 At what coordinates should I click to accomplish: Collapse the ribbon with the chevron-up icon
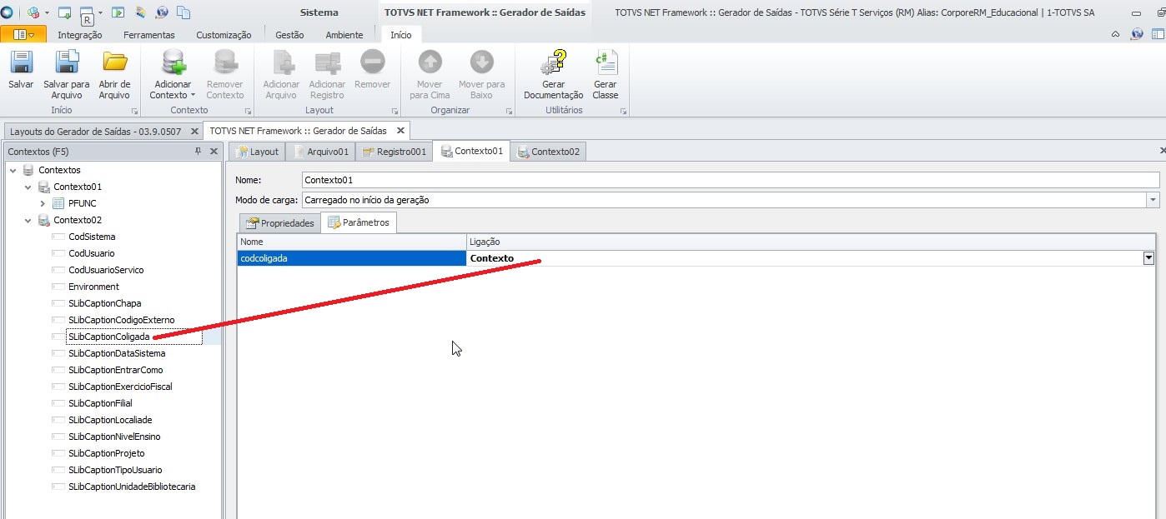tap(1116, 34)
